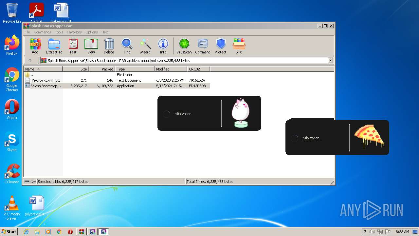Click the Internet Explorer taskbar icon
This screenshot has height=236, width=419.
[x=26, y=232]
